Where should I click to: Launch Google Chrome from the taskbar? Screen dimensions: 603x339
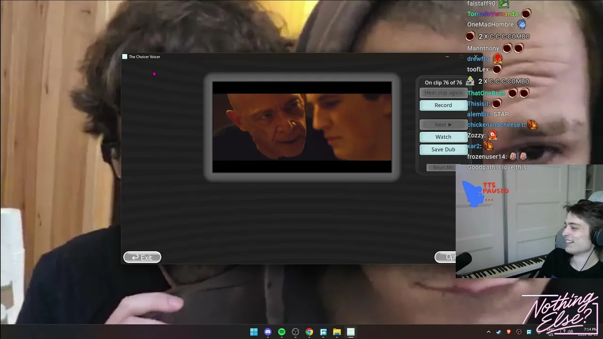309,332
